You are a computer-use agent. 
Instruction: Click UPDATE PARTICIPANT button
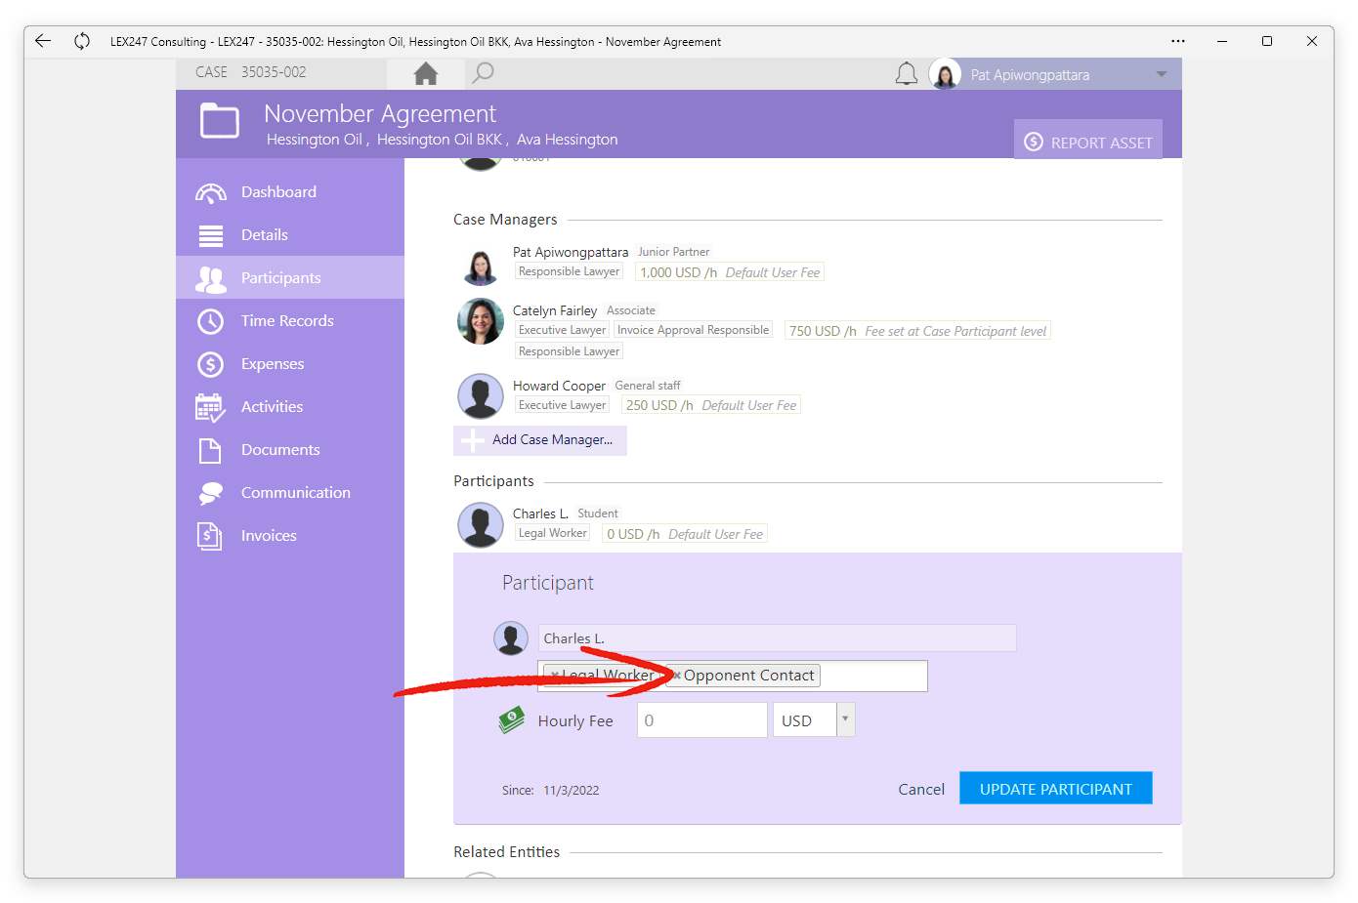1056,789
